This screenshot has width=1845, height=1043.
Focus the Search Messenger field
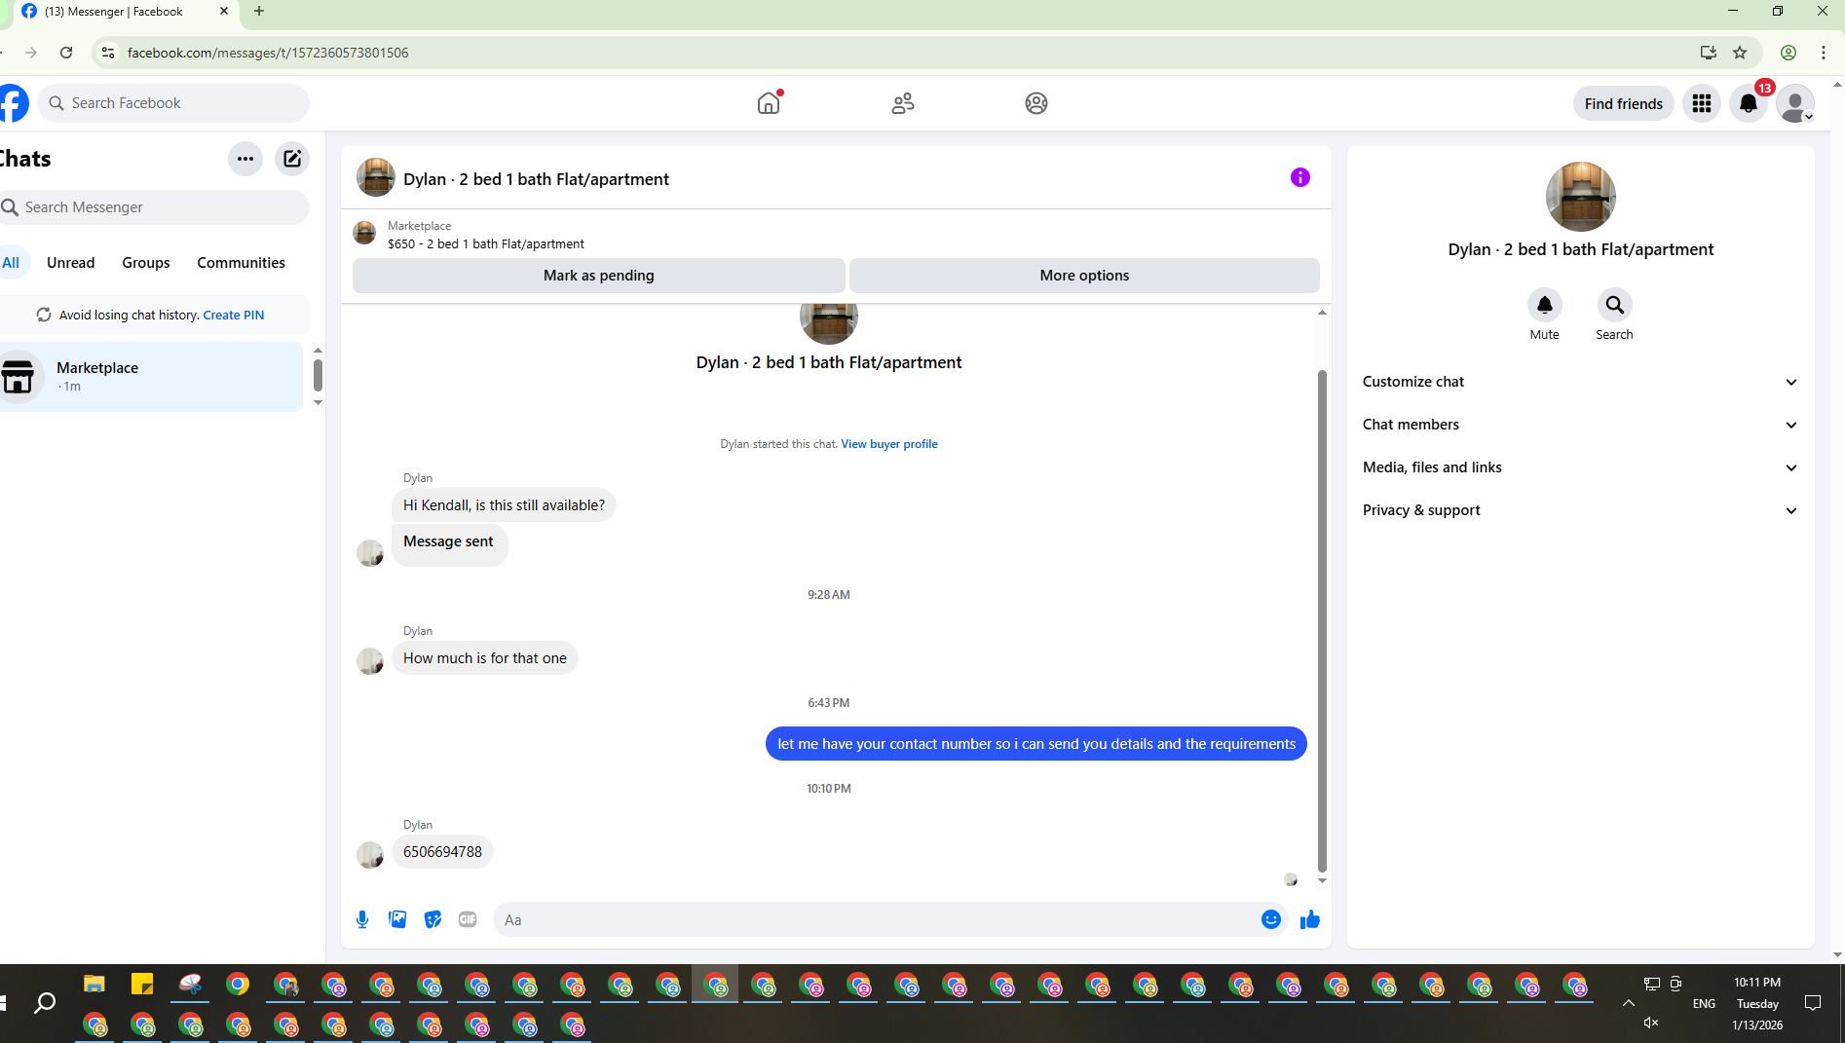(x=155, y=207)
